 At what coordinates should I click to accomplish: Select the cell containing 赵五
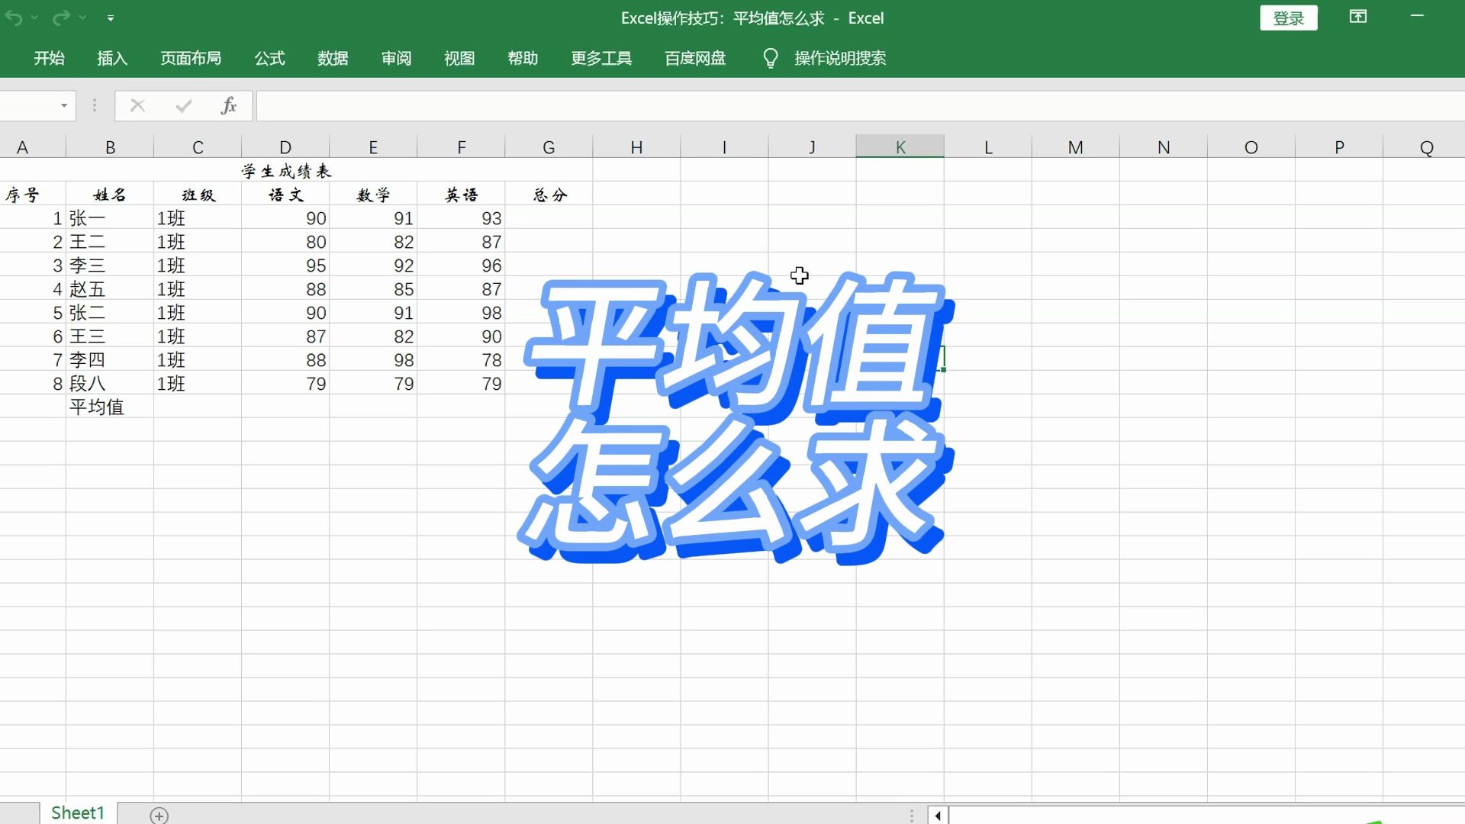click(110, 289)
